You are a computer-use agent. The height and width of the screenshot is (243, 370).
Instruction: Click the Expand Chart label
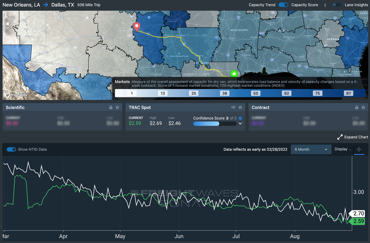(356, 137)
